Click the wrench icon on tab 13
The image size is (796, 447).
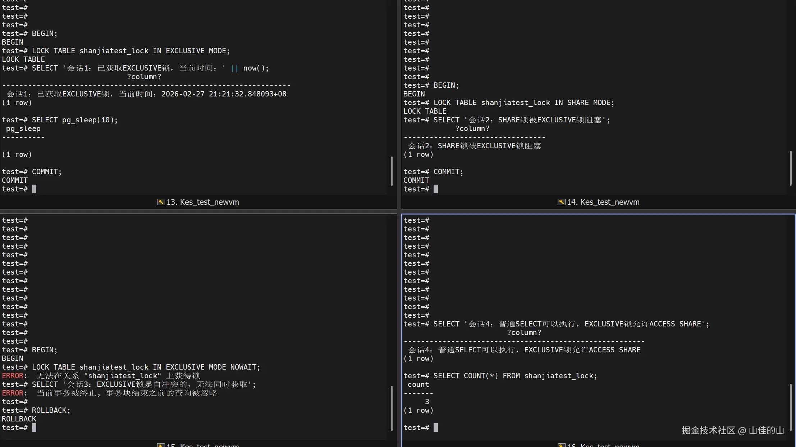161,202
